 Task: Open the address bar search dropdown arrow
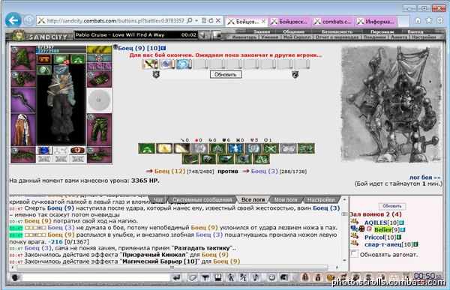tap(196, 21)
